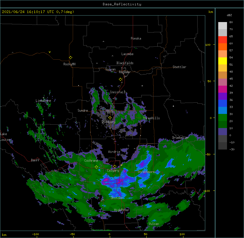
Task: Click the dBZ legend heading
Action: tap(229, 15)
